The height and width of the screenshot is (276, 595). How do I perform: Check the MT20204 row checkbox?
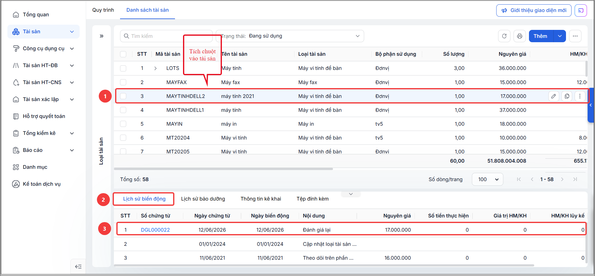[123, 138]
